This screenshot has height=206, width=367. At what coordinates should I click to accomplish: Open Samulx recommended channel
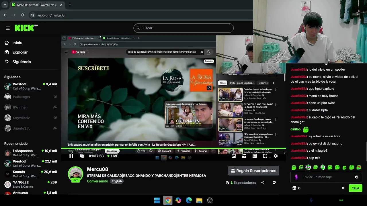click(x=30, y=174)
